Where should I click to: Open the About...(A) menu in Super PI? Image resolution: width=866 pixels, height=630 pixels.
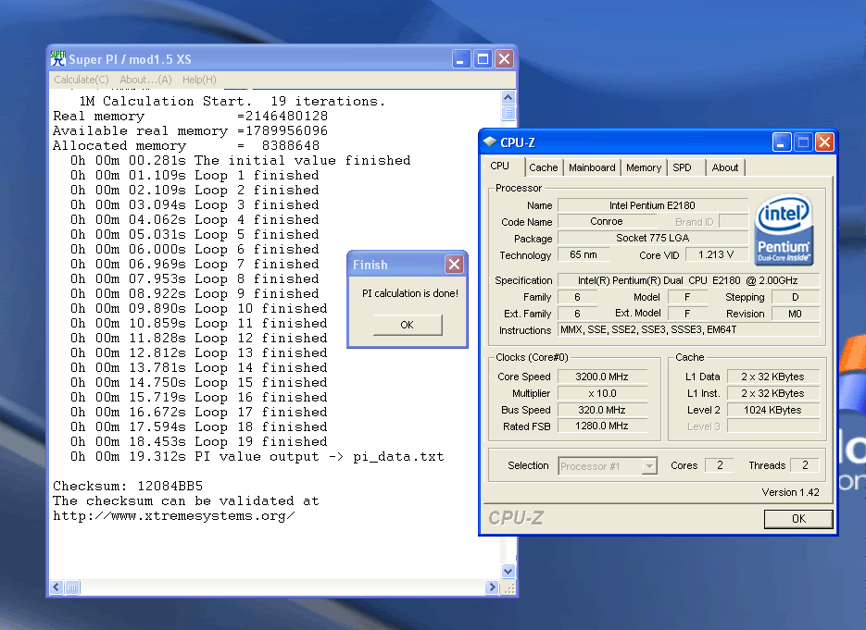(x=145, y=80)
